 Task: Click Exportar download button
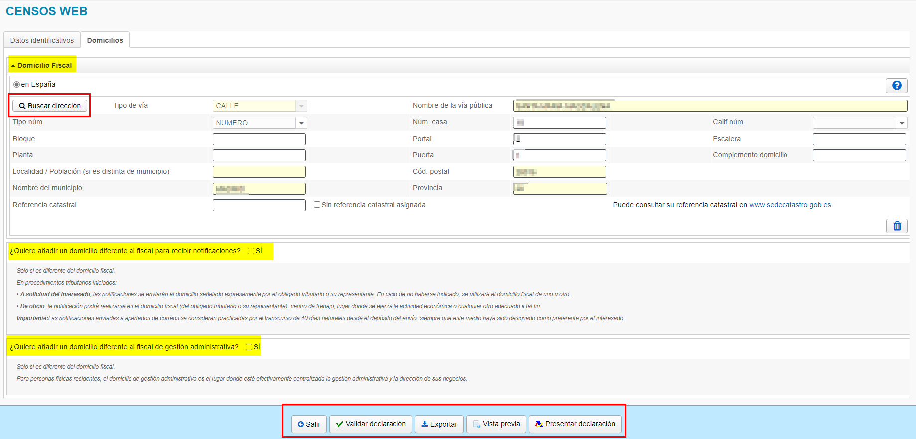(439, 424)
